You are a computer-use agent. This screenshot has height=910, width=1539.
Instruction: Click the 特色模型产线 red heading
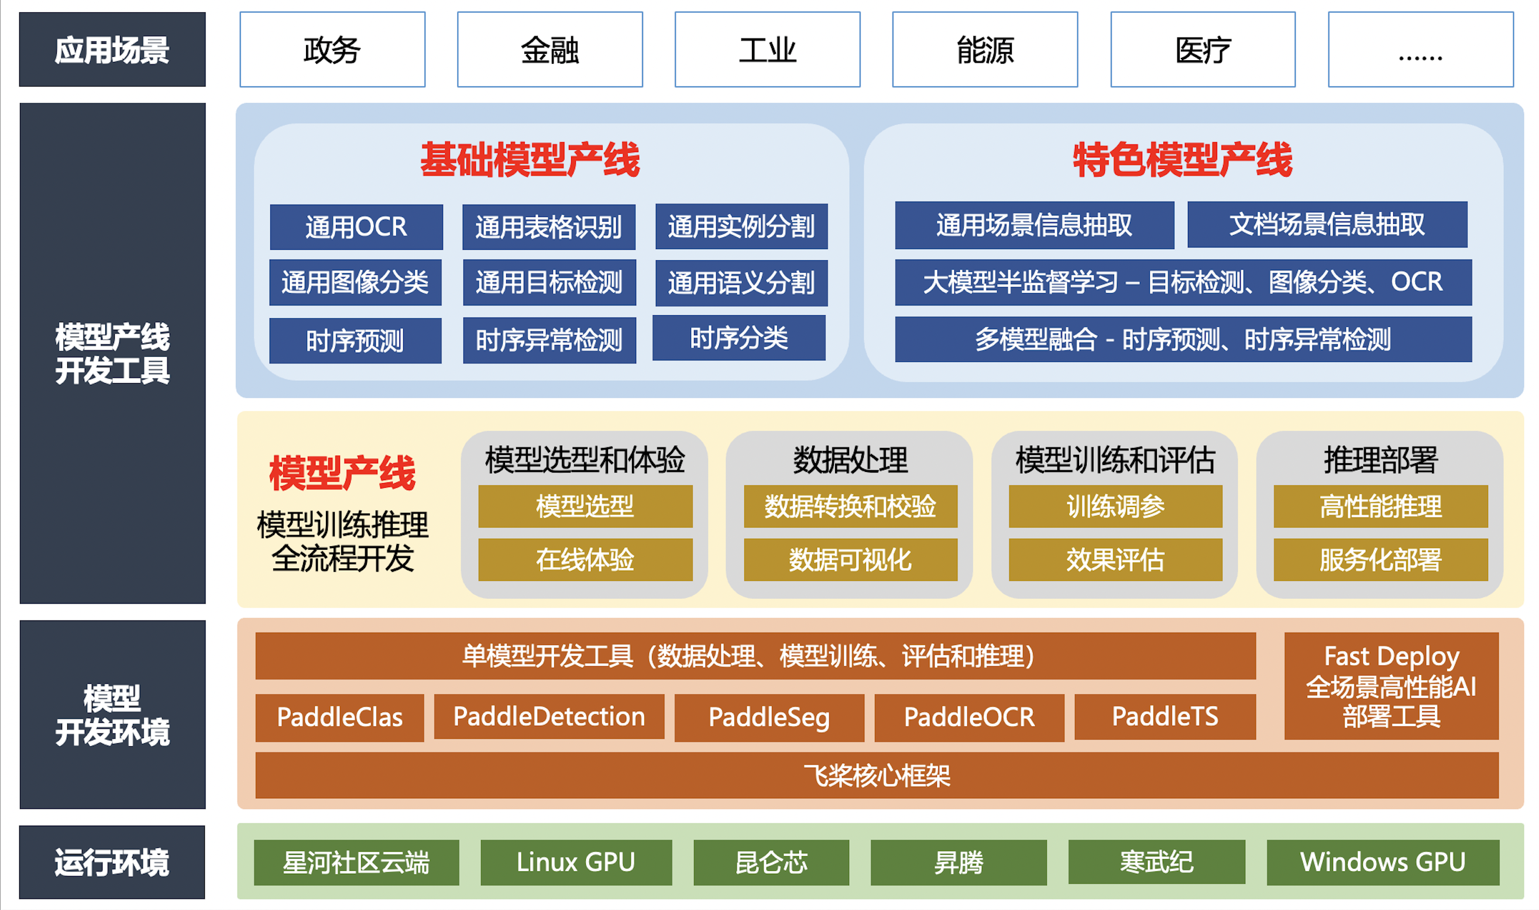pos(1183,160)
